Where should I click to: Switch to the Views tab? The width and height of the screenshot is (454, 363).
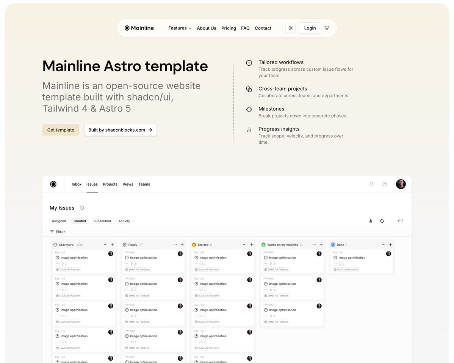[128, 184]
